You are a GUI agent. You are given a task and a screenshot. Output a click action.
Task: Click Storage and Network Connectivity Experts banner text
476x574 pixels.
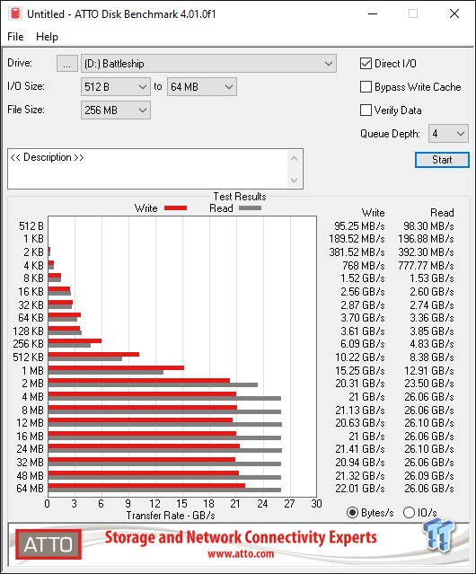pos(241,537)
